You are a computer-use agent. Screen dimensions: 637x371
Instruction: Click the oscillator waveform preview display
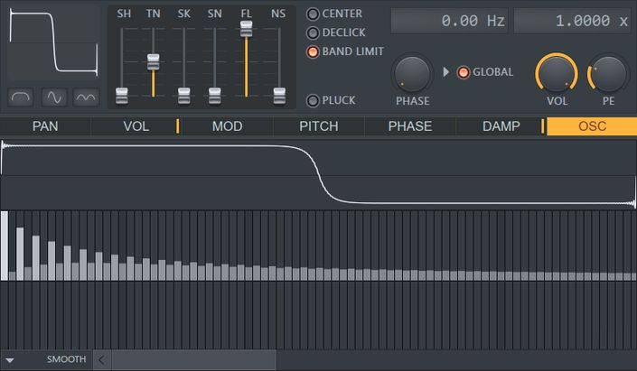[x=53, y=42]
